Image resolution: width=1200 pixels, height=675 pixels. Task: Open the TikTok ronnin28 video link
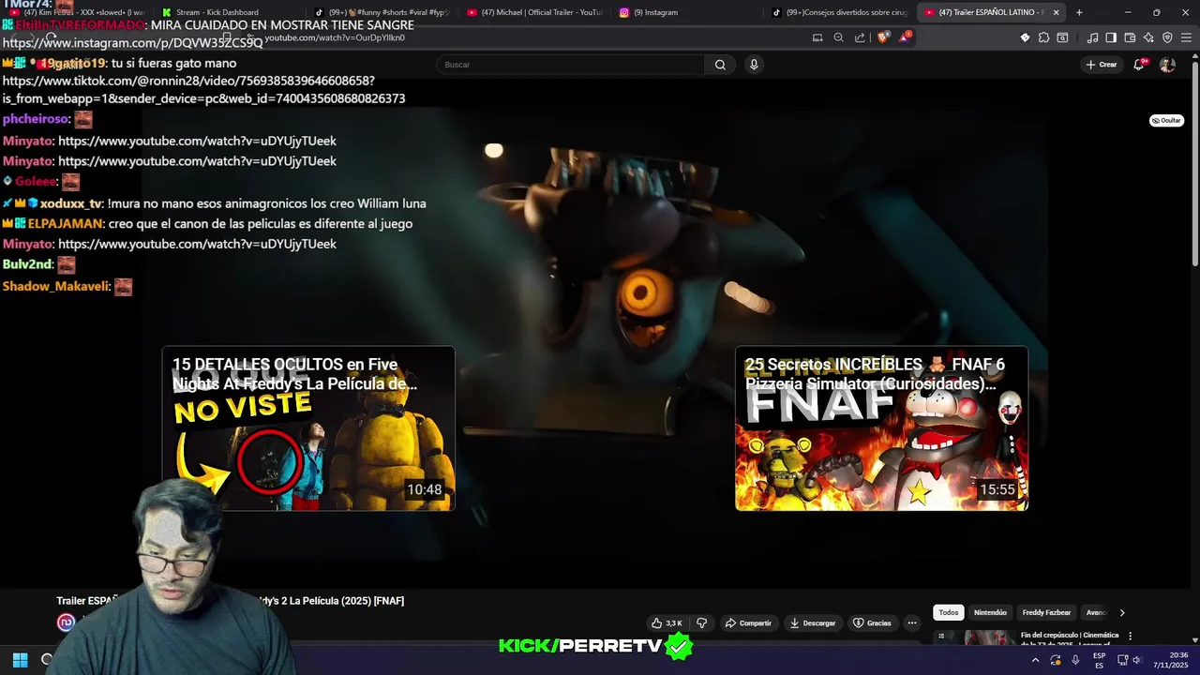pyautogui.click(x=203, y=89)
